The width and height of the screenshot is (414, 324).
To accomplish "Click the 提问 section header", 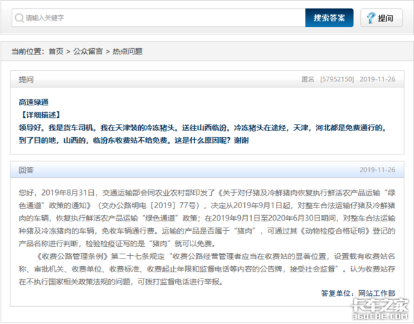I will pos(26,79).
